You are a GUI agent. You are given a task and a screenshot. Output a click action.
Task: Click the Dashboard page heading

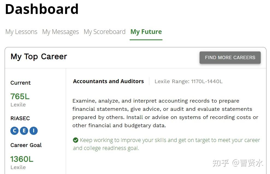click(x=42, y=9)
